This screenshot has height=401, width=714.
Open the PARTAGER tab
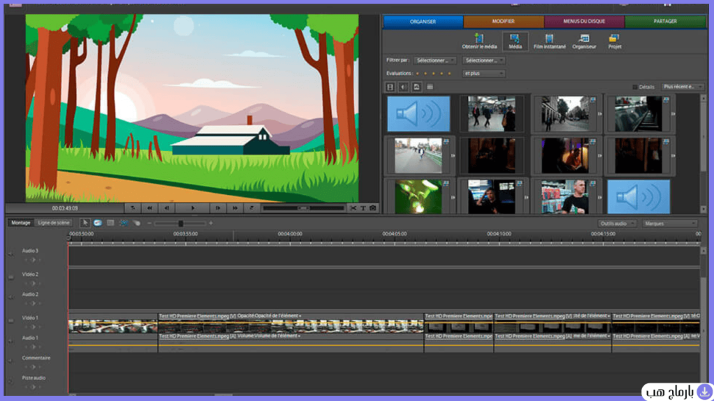pyautogui.click(x=664, y=22)
